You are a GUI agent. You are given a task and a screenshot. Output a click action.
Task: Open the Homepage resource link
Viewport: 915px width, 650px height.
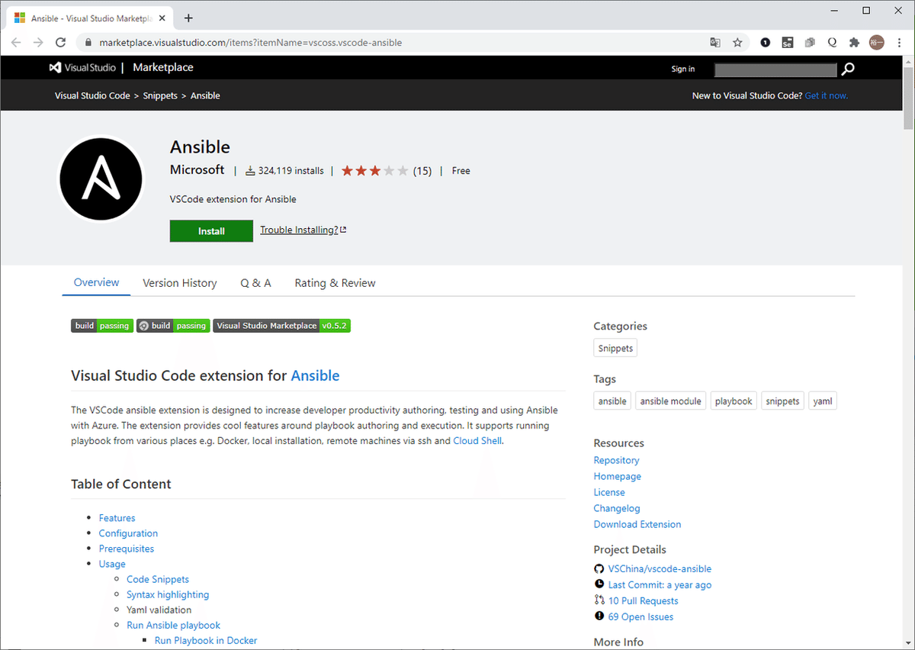[618, 476]
